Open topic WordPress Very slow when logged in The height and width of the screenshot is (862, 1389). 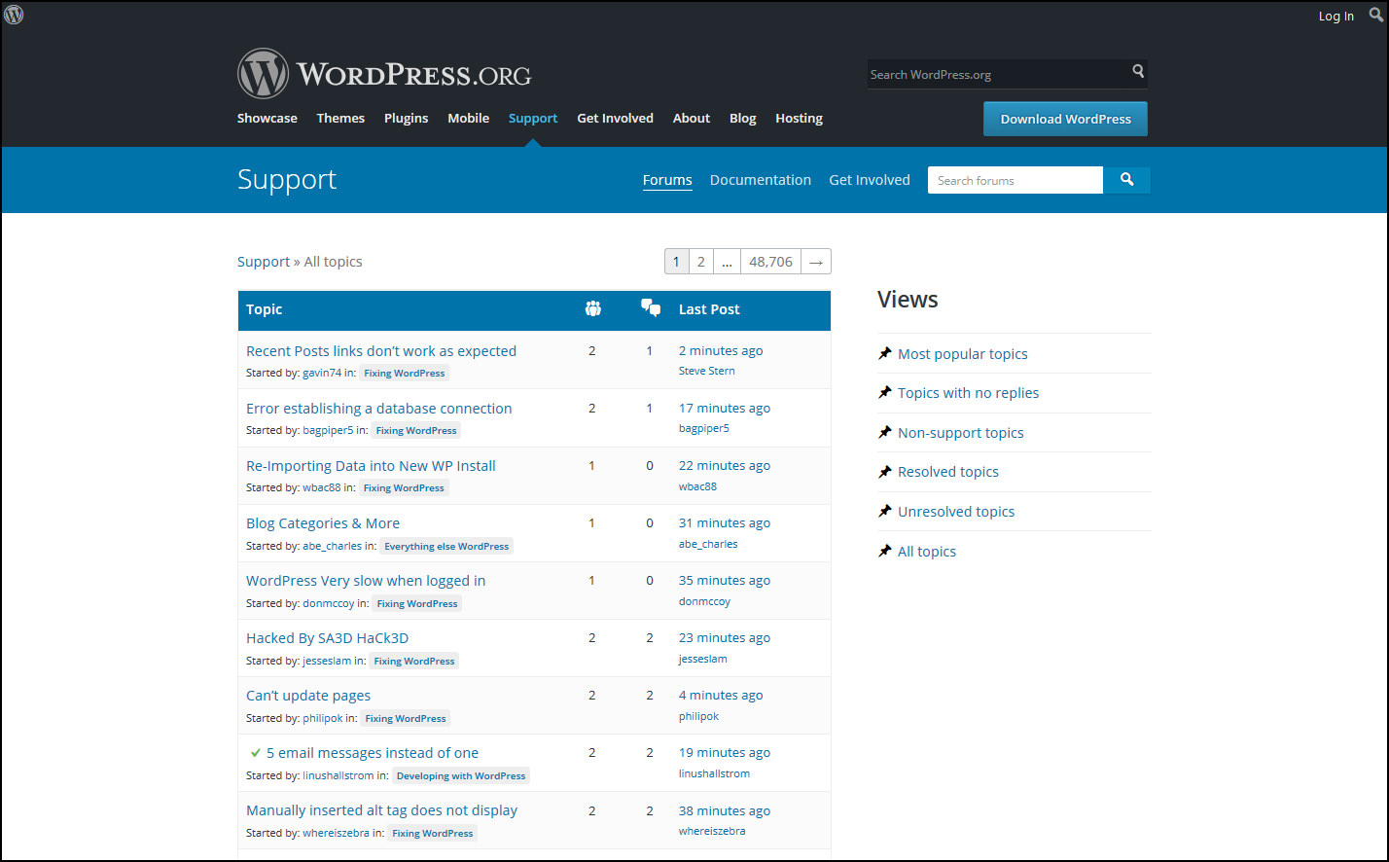[366, 581]
